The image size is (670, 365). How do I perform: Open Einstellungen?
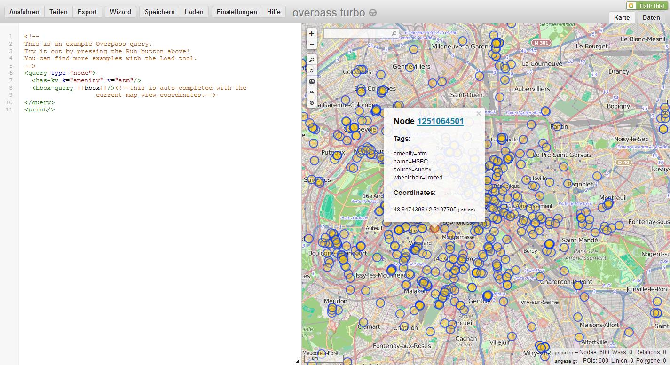tap(237, 12)
